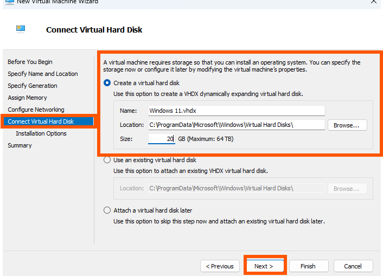Click the Previous button
This screenshot has height=276, width=383.
tap(220, 266)
